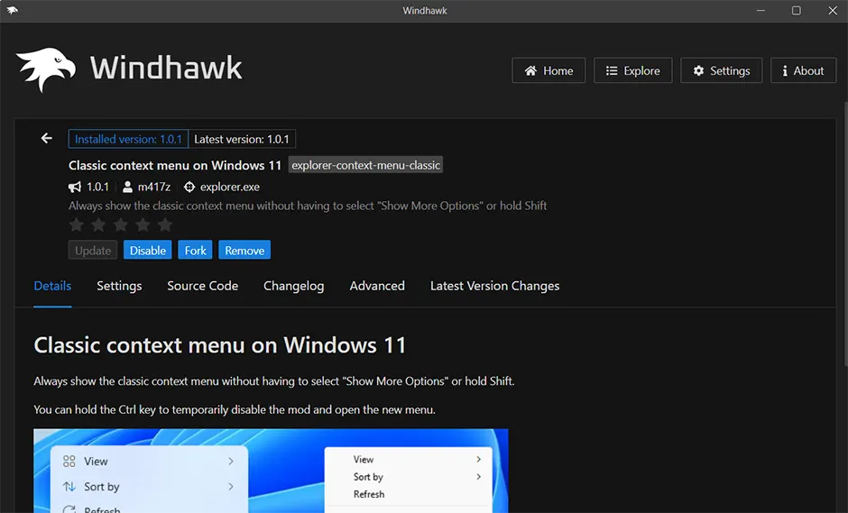Rate the mod five stars

pos(165,224)
